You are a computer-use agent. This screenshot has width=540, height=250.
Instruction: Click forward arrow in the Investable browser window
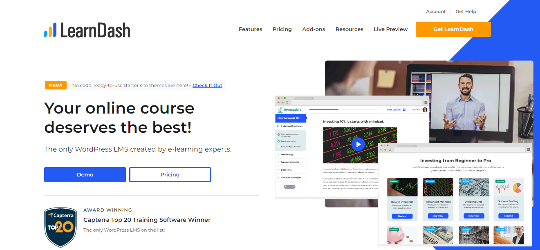coord(282,102)
